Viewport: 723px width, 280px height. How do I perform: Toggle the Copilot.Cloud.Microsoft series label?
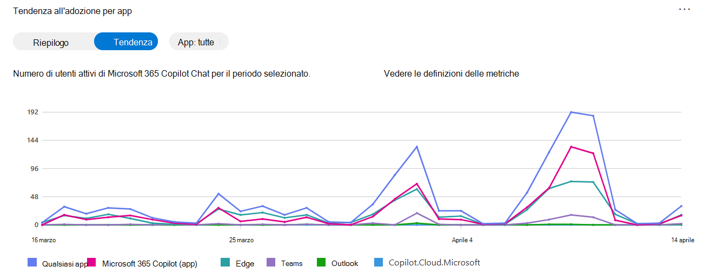(434, 263)
